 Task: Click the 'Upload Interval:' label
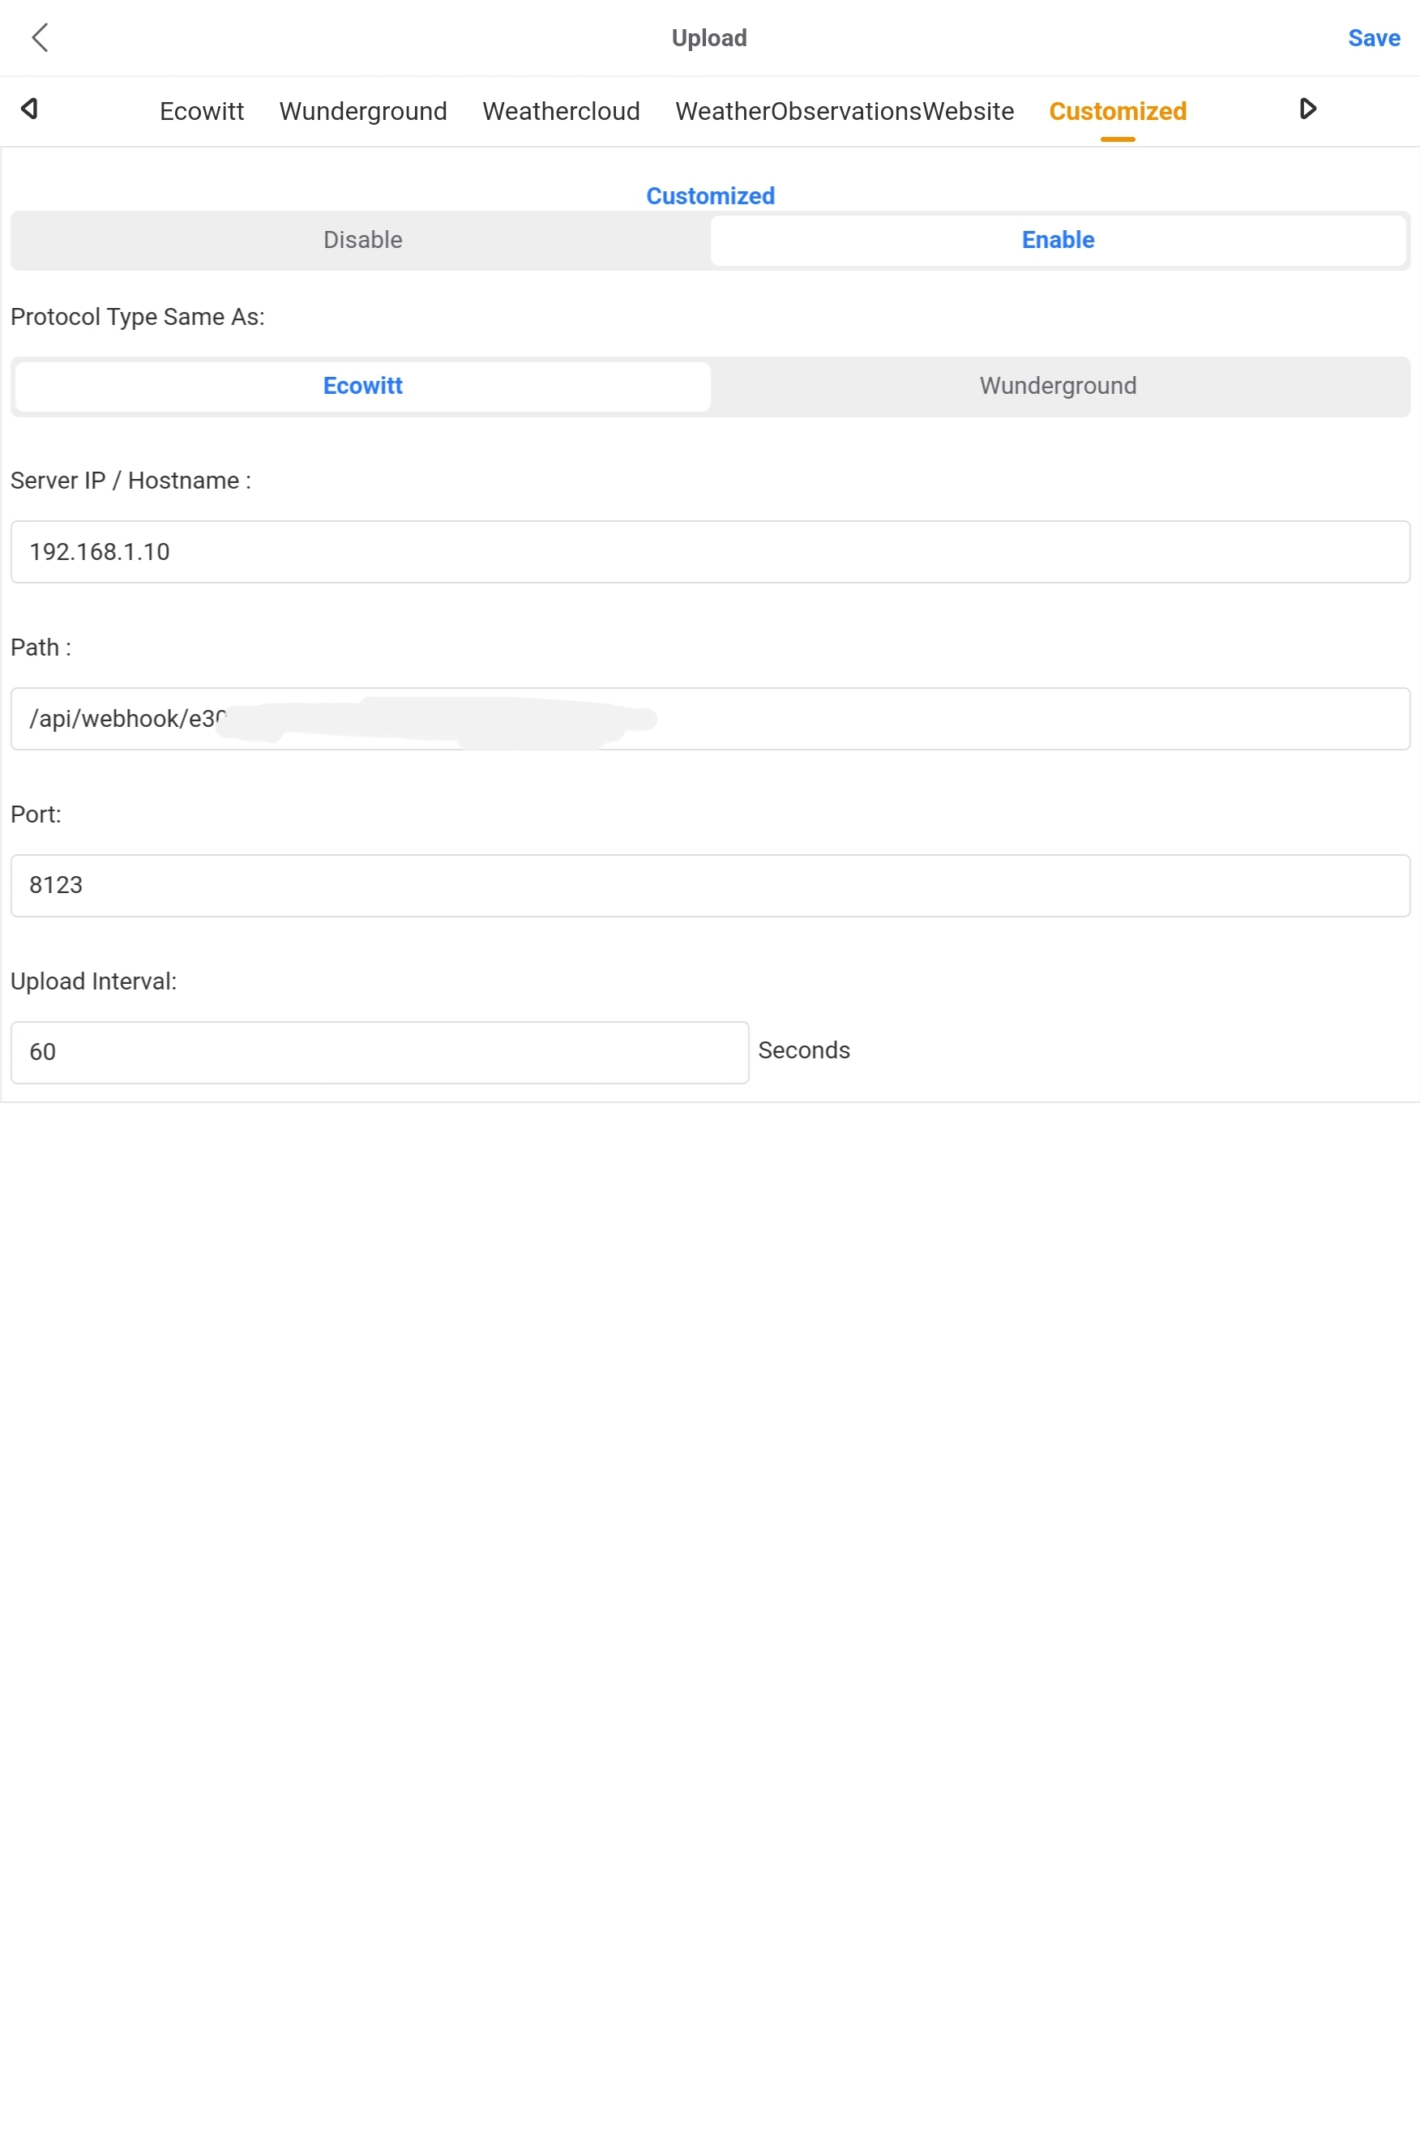click(x=94, y=981)
